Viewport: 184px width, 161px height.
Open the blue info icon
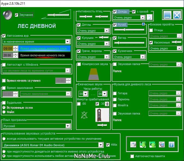(171, 145)
